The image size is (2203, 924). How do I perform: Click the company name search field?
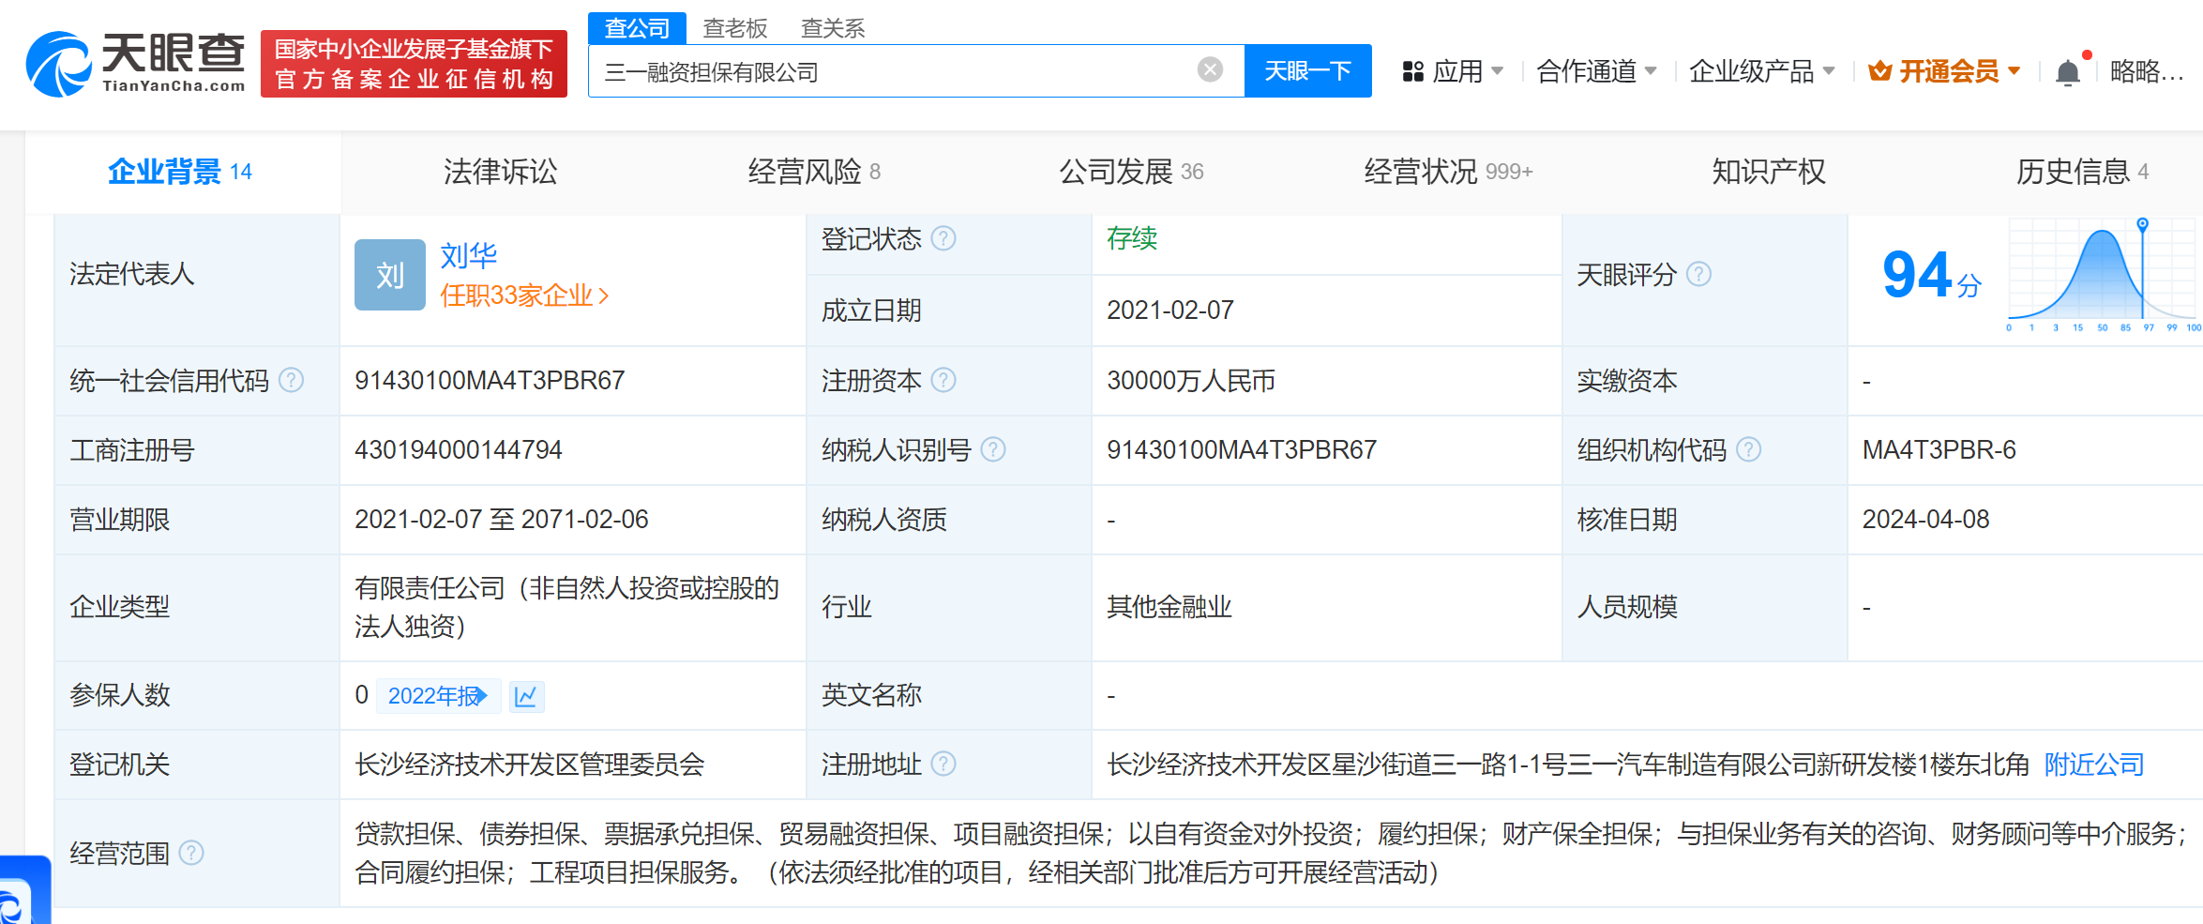tap(891, 71)
